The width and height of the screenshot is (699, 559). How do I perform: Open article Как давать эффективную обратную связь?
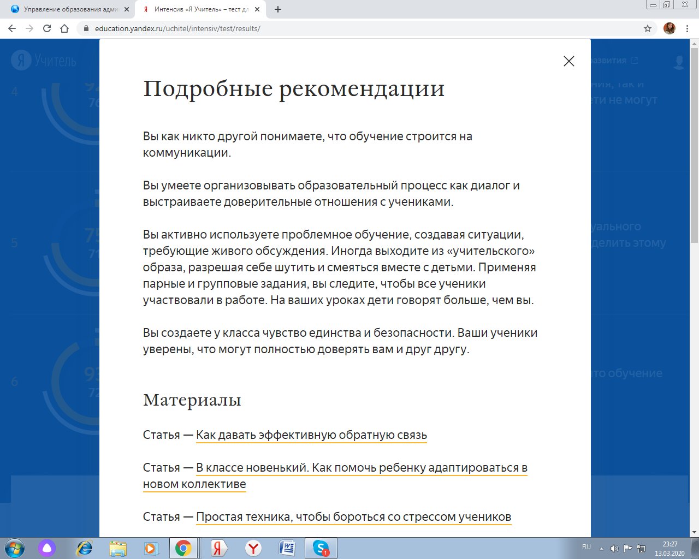pos(311,435)
